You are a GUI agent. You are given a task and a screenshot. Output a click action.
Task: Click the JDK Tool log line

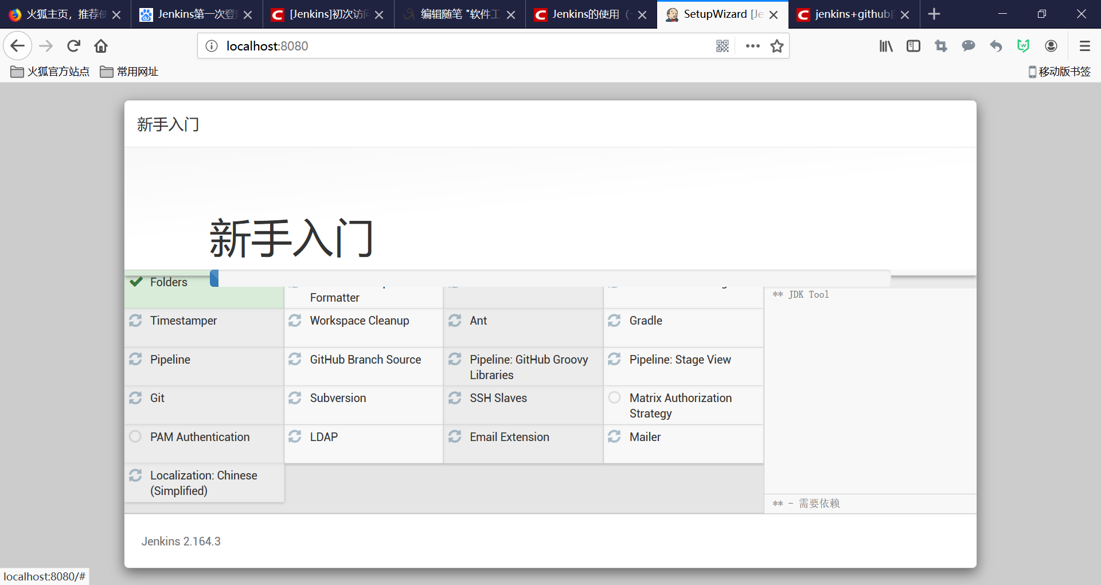pyautogui.click(x=801, y=295)
